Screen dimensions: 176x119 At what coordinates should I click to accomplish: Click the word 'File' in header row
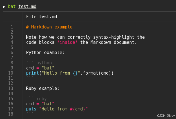[x=31, y=17]
